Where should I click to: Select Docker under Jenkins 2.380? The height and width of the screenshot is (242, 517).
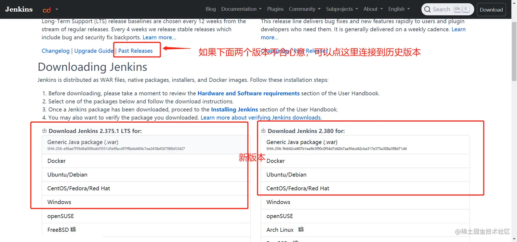coord(365,161)
